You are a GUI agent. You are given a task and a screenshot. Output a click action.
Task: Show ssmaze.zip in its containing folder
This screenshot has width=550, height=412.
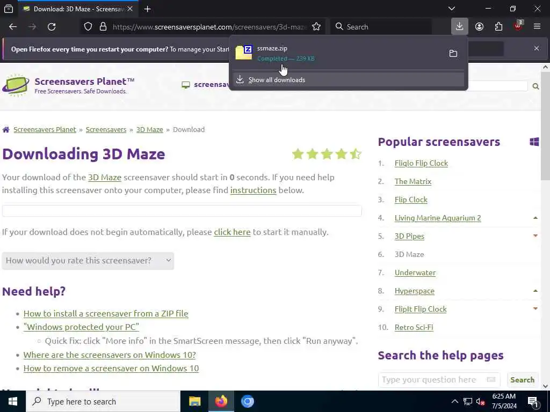453,53
